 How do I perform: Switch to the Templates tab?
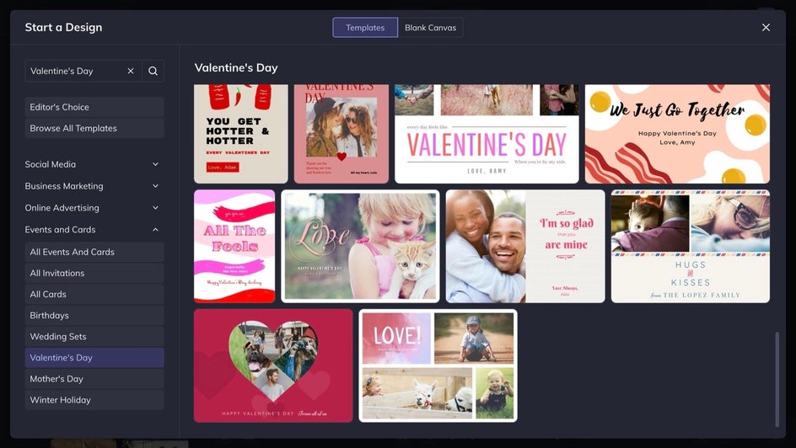(365, 27)
